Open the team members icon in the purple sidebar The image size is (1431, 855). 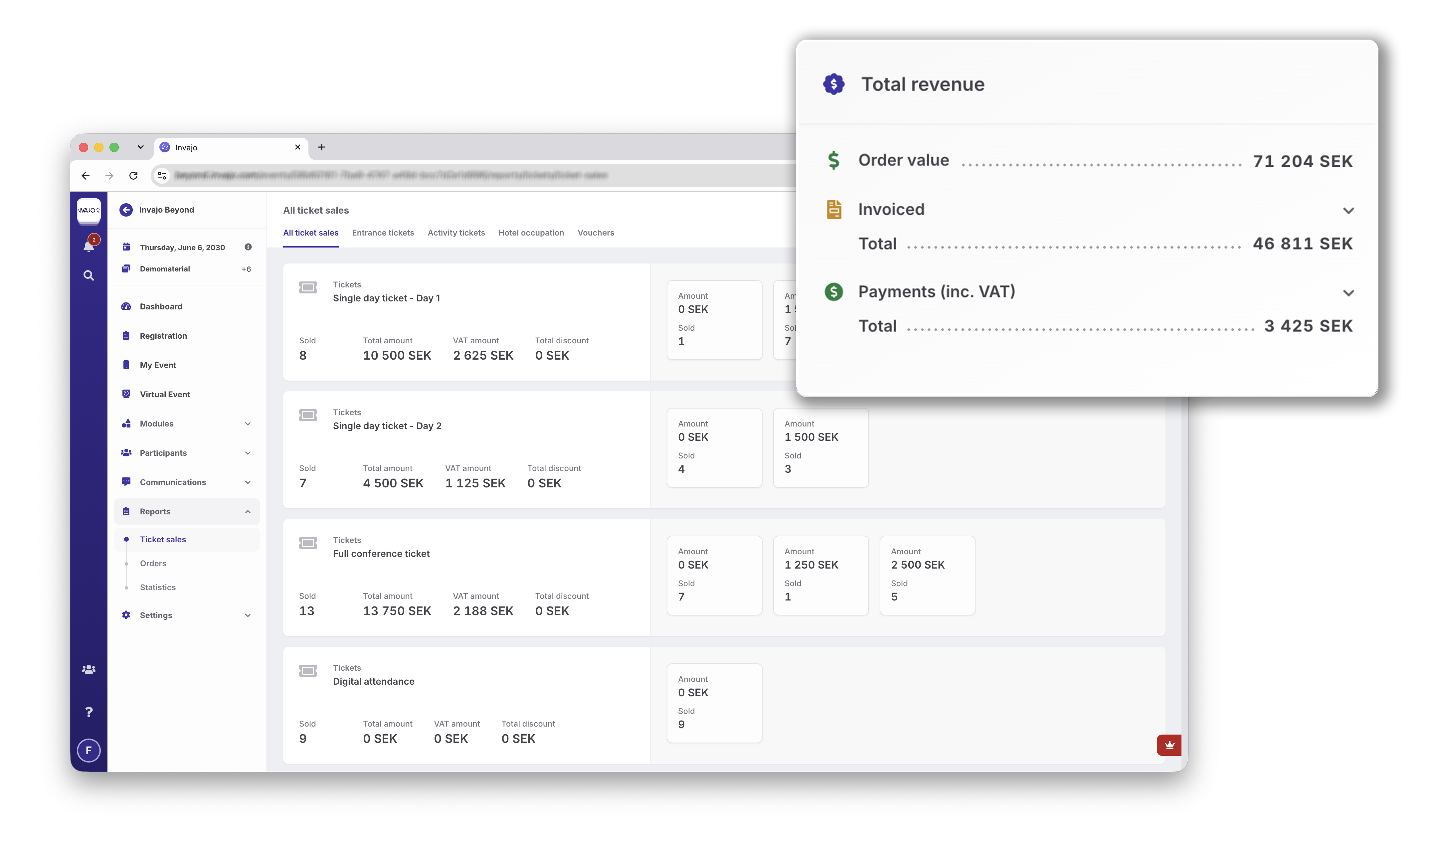(89, 669)
